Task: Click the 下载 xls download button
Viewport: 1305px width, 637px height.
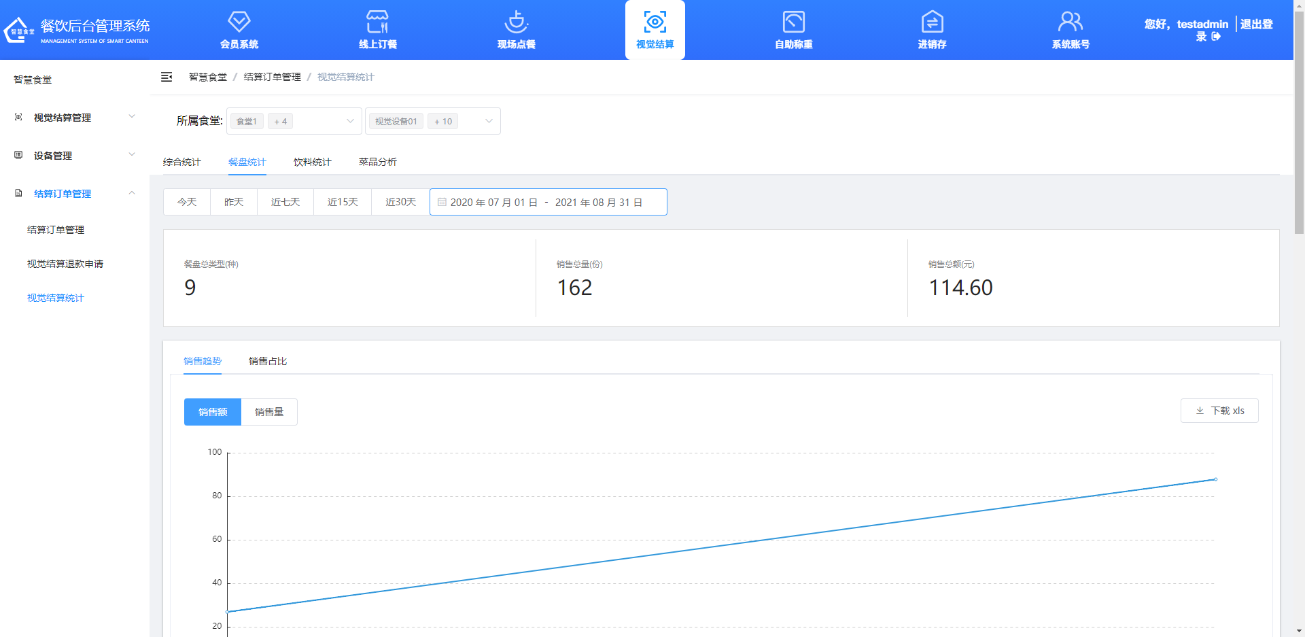Action: (1219, 411)
